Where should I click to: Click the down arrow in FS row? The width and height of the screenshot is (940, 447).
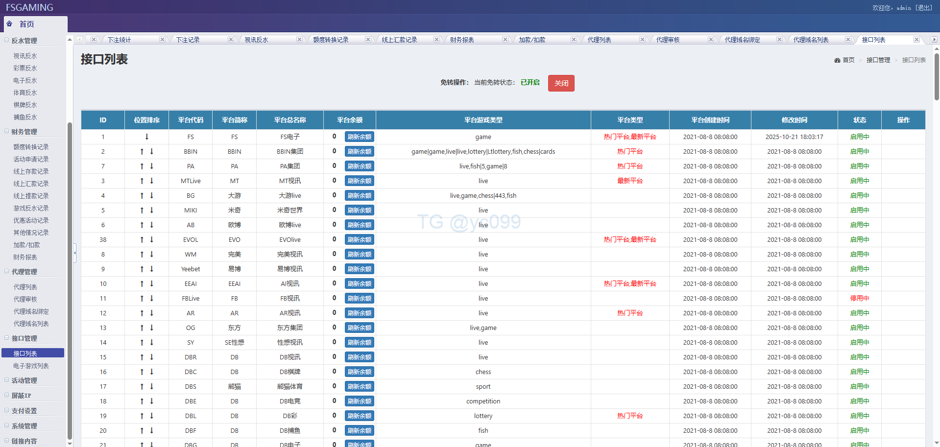(147, 137)
